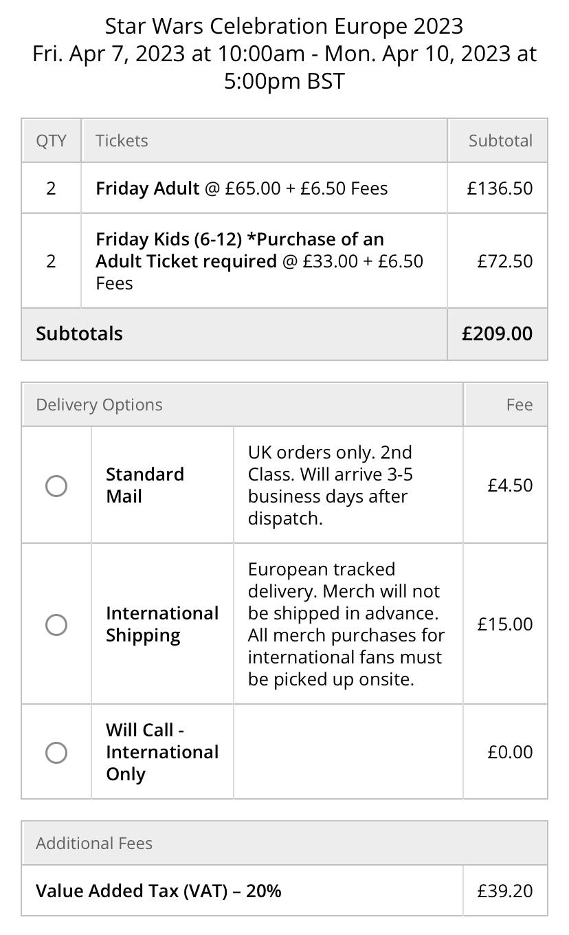Click the Standard Mail label
569x935 pixels.
pyautogui.click(x=145, y=485)
